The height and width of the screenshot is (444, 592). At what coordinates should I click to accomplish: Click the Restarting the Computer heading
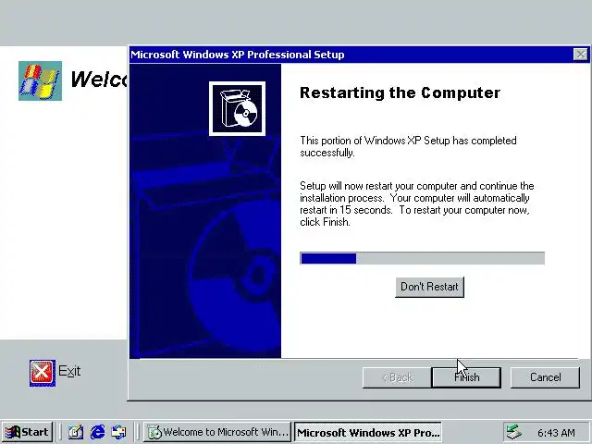point(400,92)
